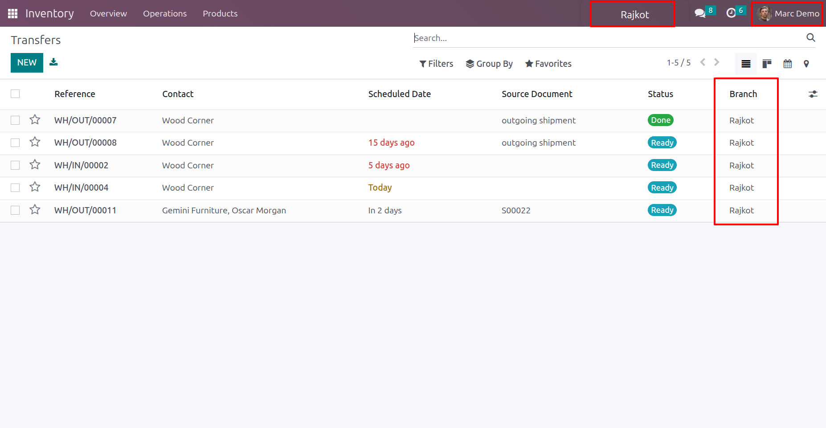Switch to list view icon
Image resolution: width=826 pixels, height=428 pixels.
click(x=746, y=64)
